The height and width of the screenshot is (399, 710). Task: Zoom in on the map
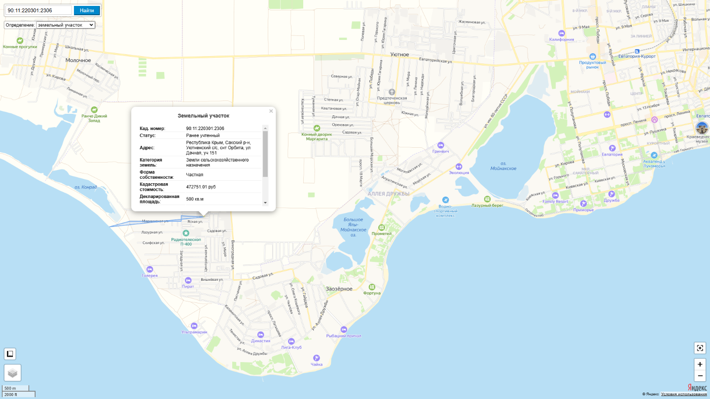coord(700,364)
